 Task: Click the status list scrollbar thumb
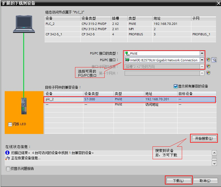(x=214, y=159)
